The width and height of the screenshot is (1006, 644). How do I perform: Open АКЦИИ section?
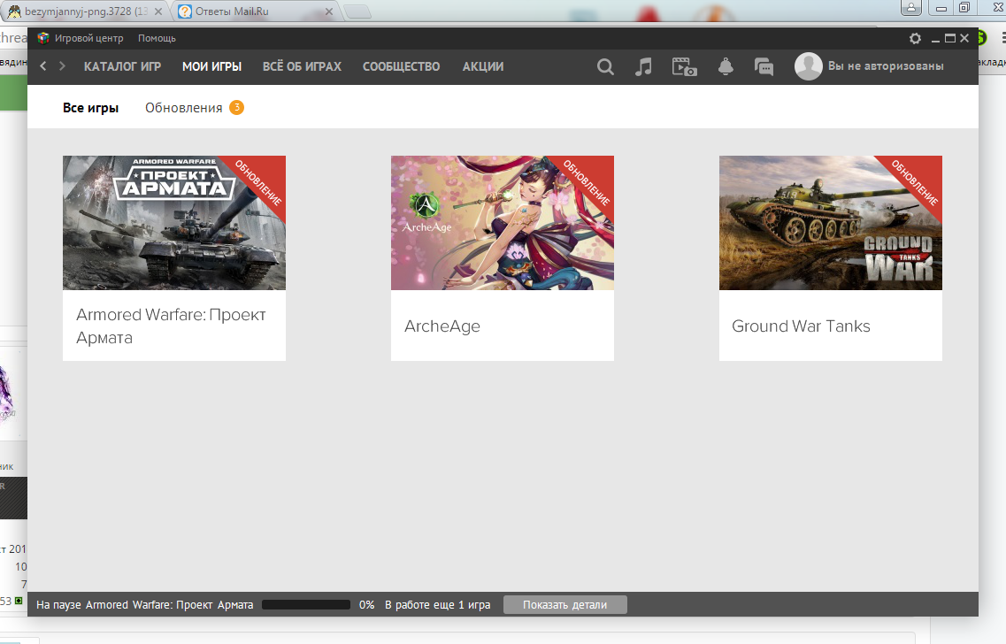point(483,66)
